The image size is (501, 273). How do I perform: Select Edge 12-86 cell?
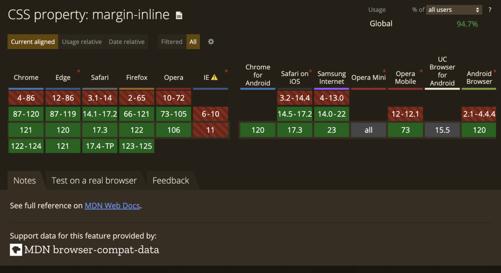pyautogui.click(x=63, y=98)
